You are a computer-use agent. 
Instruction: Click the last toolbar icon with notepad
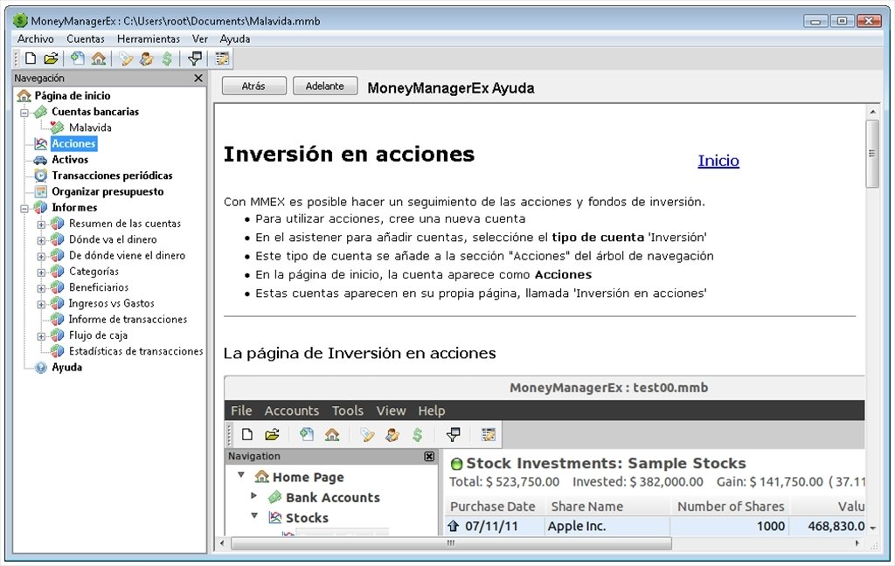click(x=222, y=59)
